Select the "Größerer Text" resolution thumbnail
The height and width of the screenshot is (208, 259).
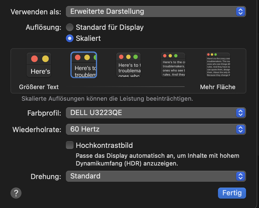[x=39, y=65]
